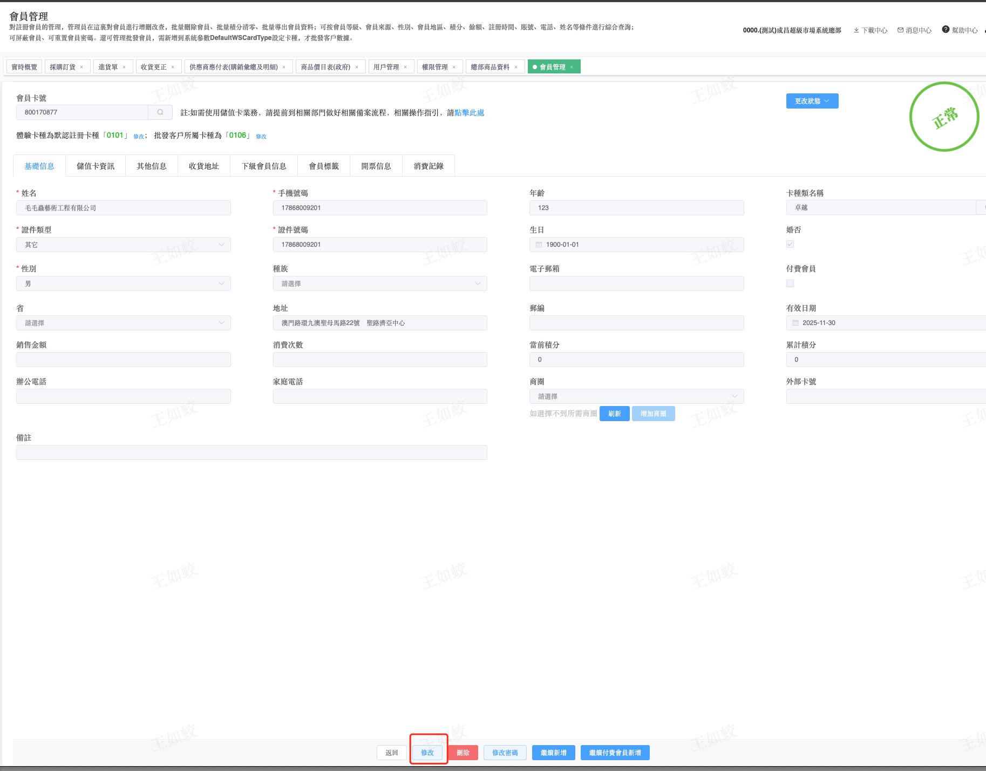Click 修改 link next to 0106
Image resolution: width=986 pixels, height=771 pixels.
(261, 137)
